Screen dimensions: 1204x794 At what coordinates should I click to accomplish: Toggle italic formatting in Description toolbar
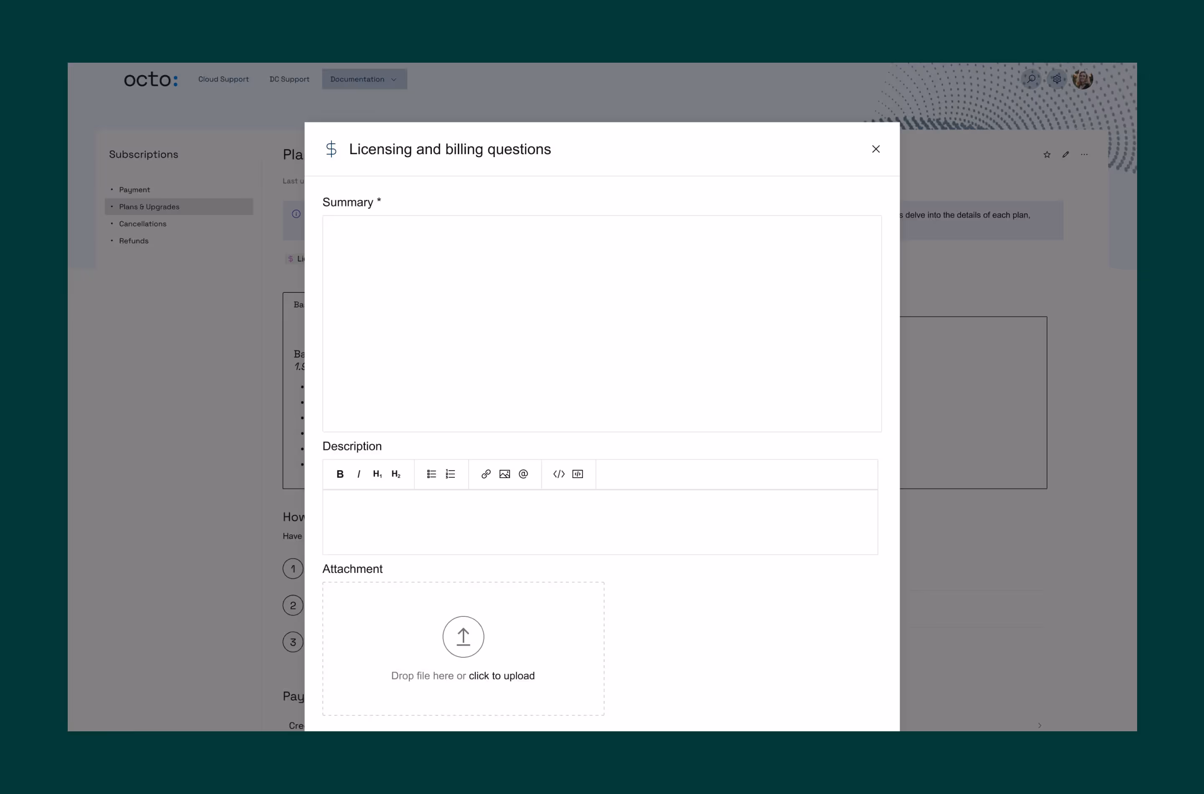coord(359,474)
